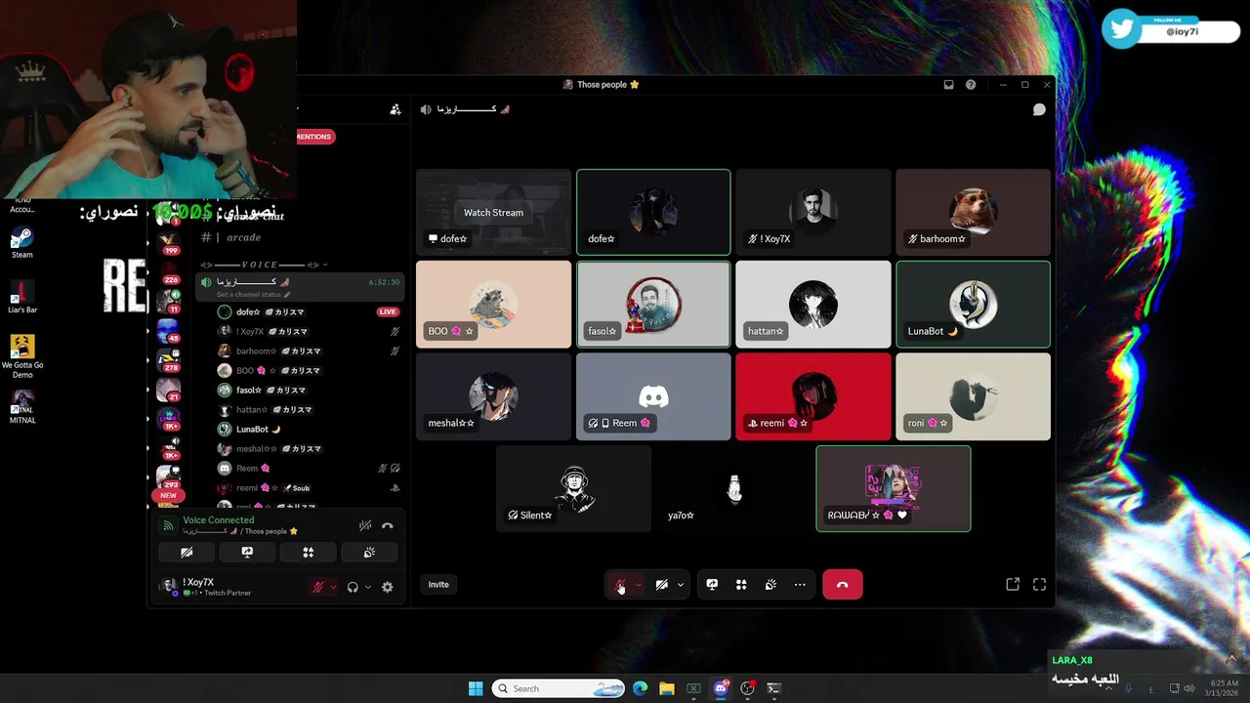Viewport: 1250px width, 703px height.
Task: Select the ! Xoy7X video tile
Action: click(813, 212)
